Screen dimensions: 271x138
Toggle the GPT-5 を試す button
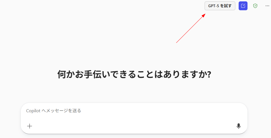220,6
